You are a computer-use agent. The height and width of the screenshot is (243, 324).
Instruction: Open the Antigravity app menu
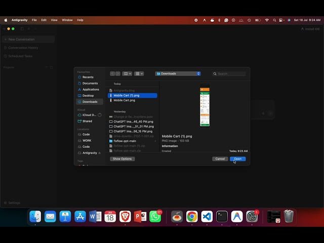point(19,20)
